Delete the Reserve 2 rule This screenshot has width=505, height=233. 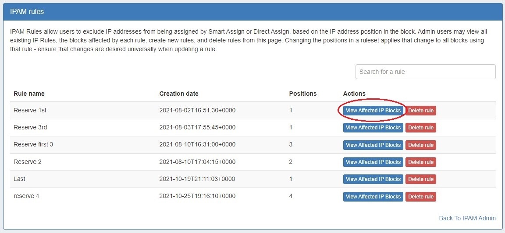tap(420, 162)
